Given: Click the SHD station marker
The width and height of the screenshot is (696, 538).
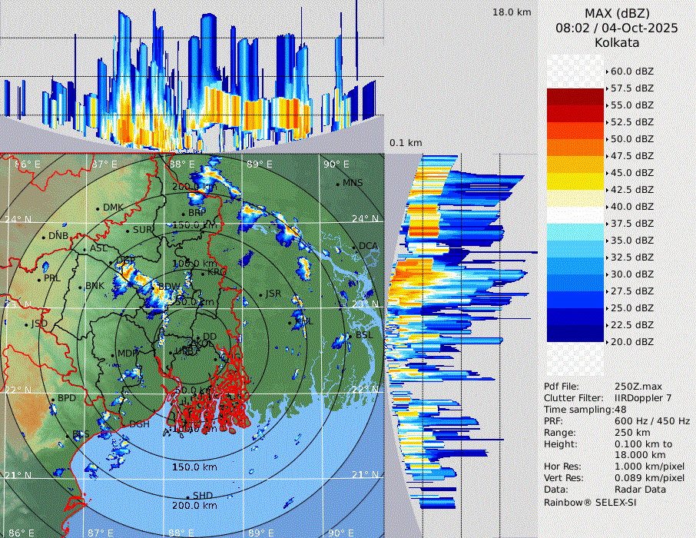Looking at the screenshot, I should click(188, 496).
